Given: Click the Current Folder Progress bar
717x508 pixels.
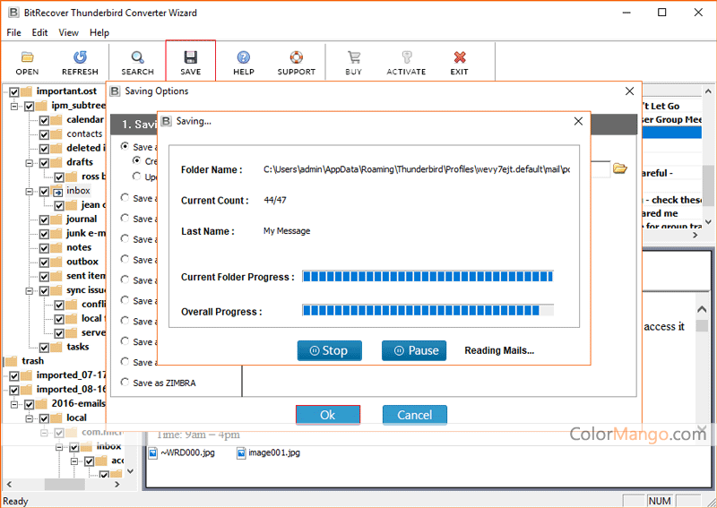Looking at the screenshot, I should (x=428, y=277).
